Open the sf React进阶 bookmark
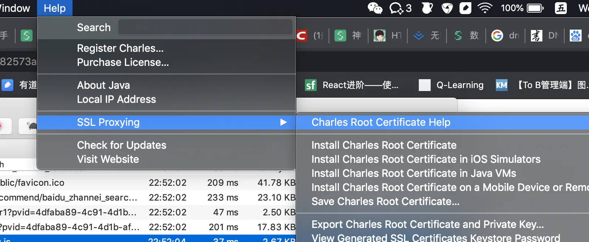The width and height of the screenshot is (589, 242). [x=351, y=85]
